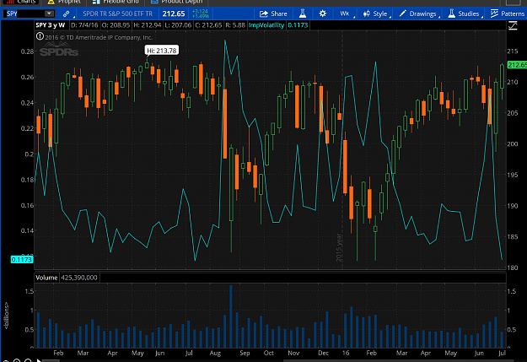Click the horizontal time scrollbar thumb

pos(398,360)
